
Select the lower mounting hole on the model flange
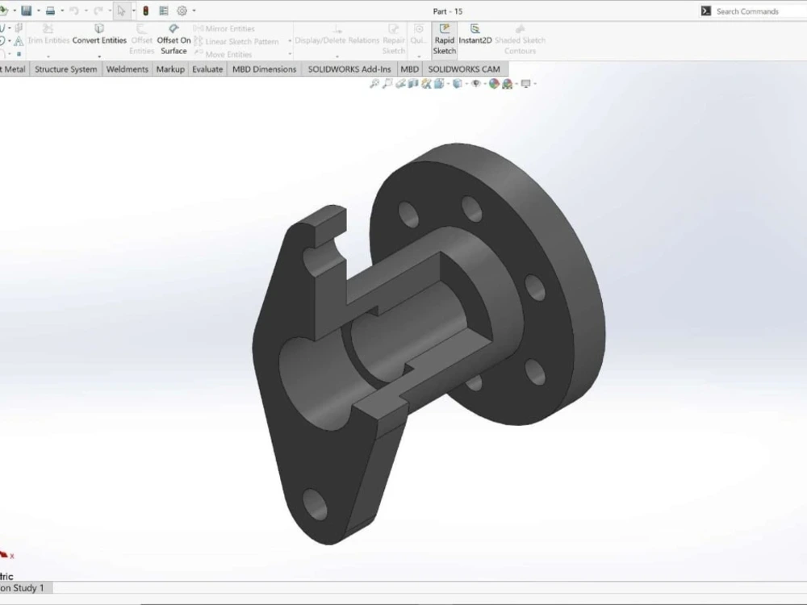[315, 504]
